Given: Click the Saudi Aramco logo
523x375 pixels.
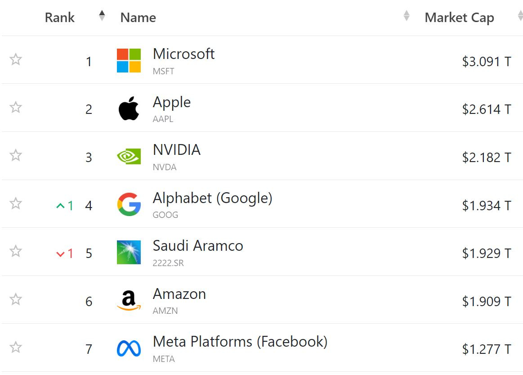Looking at the screenshot, I should coord(129,252).
